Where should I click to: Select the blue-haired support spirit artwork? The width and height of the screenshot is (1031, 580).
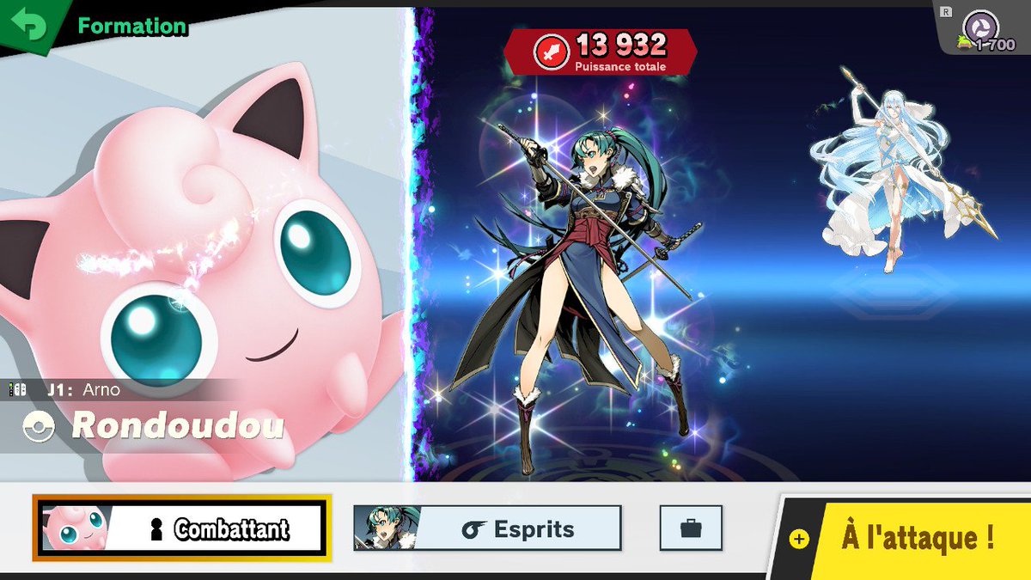click(x=902, y=172)
